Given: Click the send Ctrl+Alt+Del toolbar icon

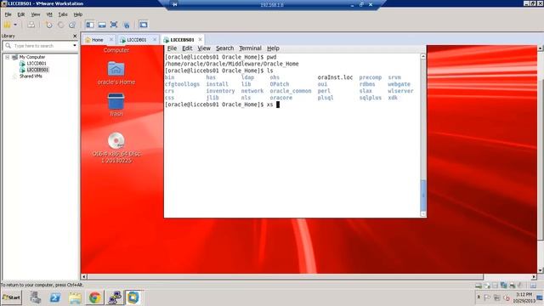Looking at the screenshot, I should (31, 25).
